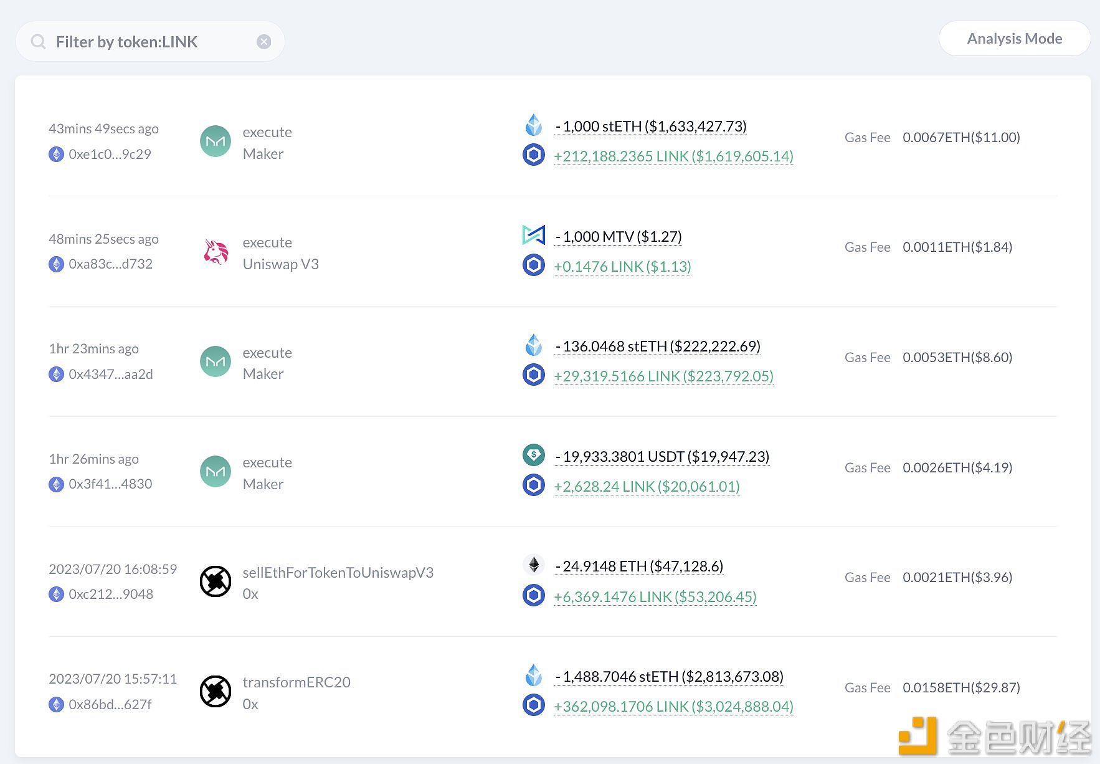
Task: Click ETH icon next to -24.9148 ETH
Action: (534, 565)
